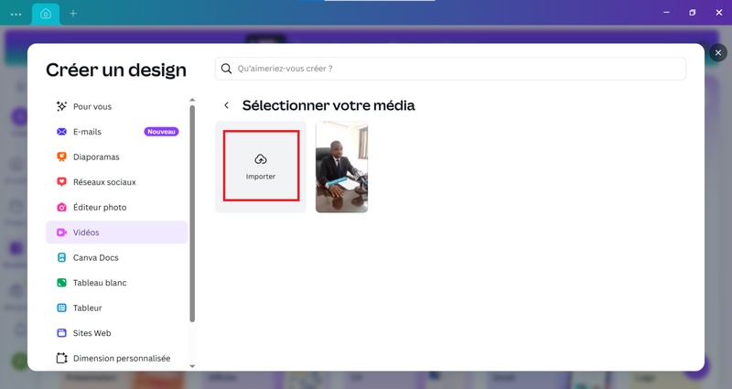
Task: Open the Canva Docs category
Action: 117,258
